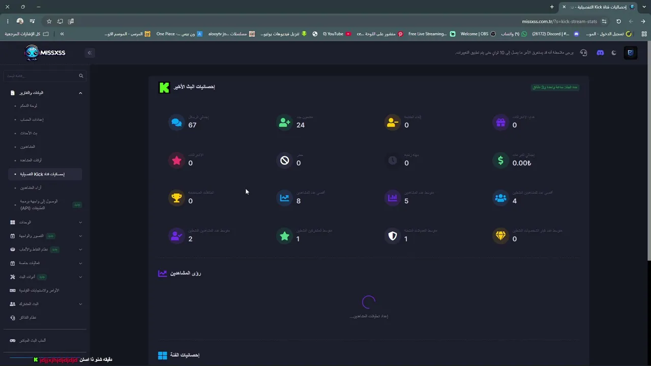Click the blue line-chart peak viewers icon
651x366 pixels.
click(284, 198)
